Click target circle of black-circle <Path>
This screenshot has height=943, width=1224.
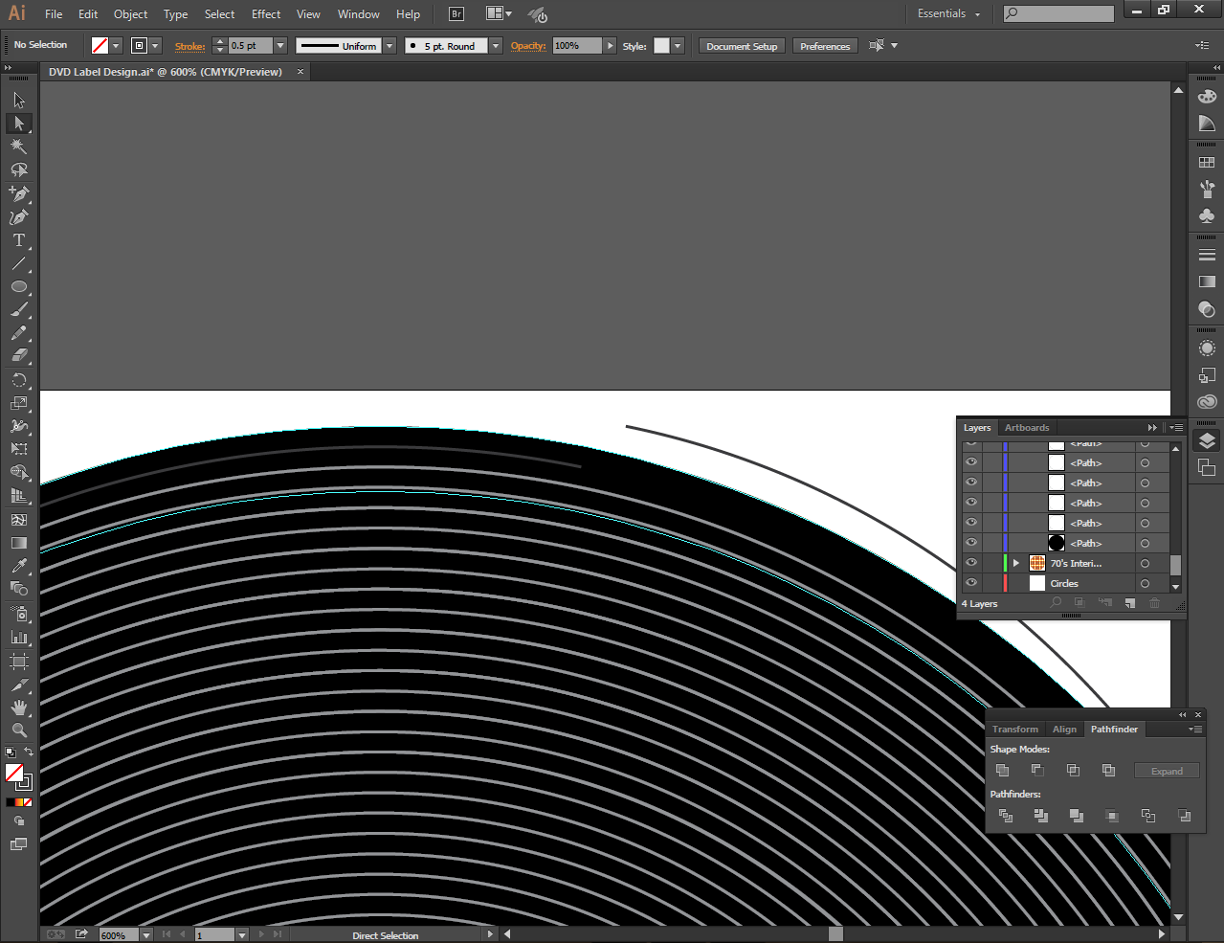pyautogui.click(x=1145, y=543)
